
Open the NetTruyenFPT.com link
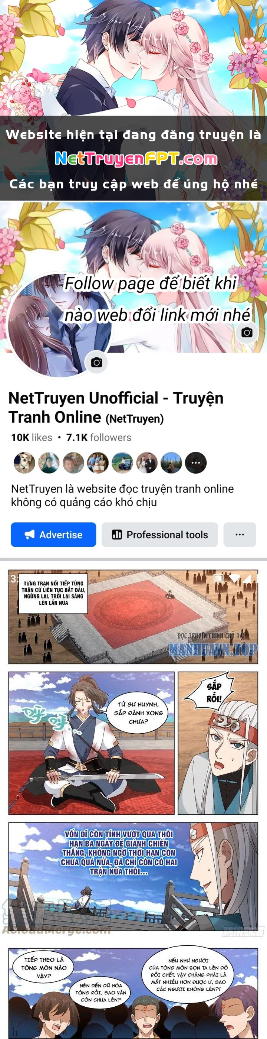[136, 159]
